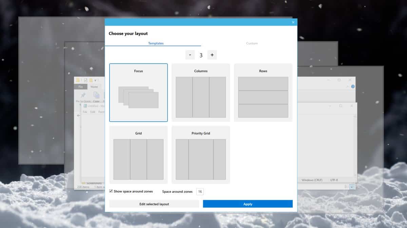407x228 pixels.
Task: Switch to the Home tab in File Explorer
Action: pos(94,87)
